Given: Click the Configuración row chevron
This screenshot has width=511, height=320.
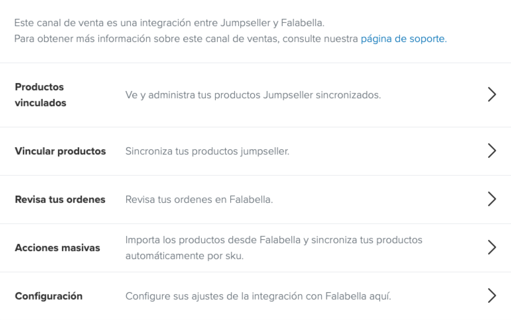Looking at the screenshot, I should point(492,296).
